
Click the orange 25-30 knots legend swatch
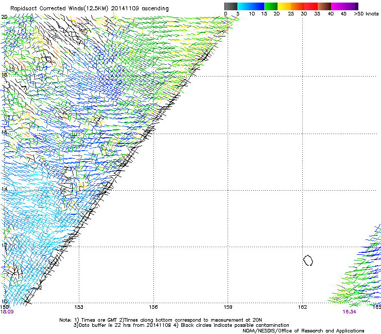[x=298, y=6]
